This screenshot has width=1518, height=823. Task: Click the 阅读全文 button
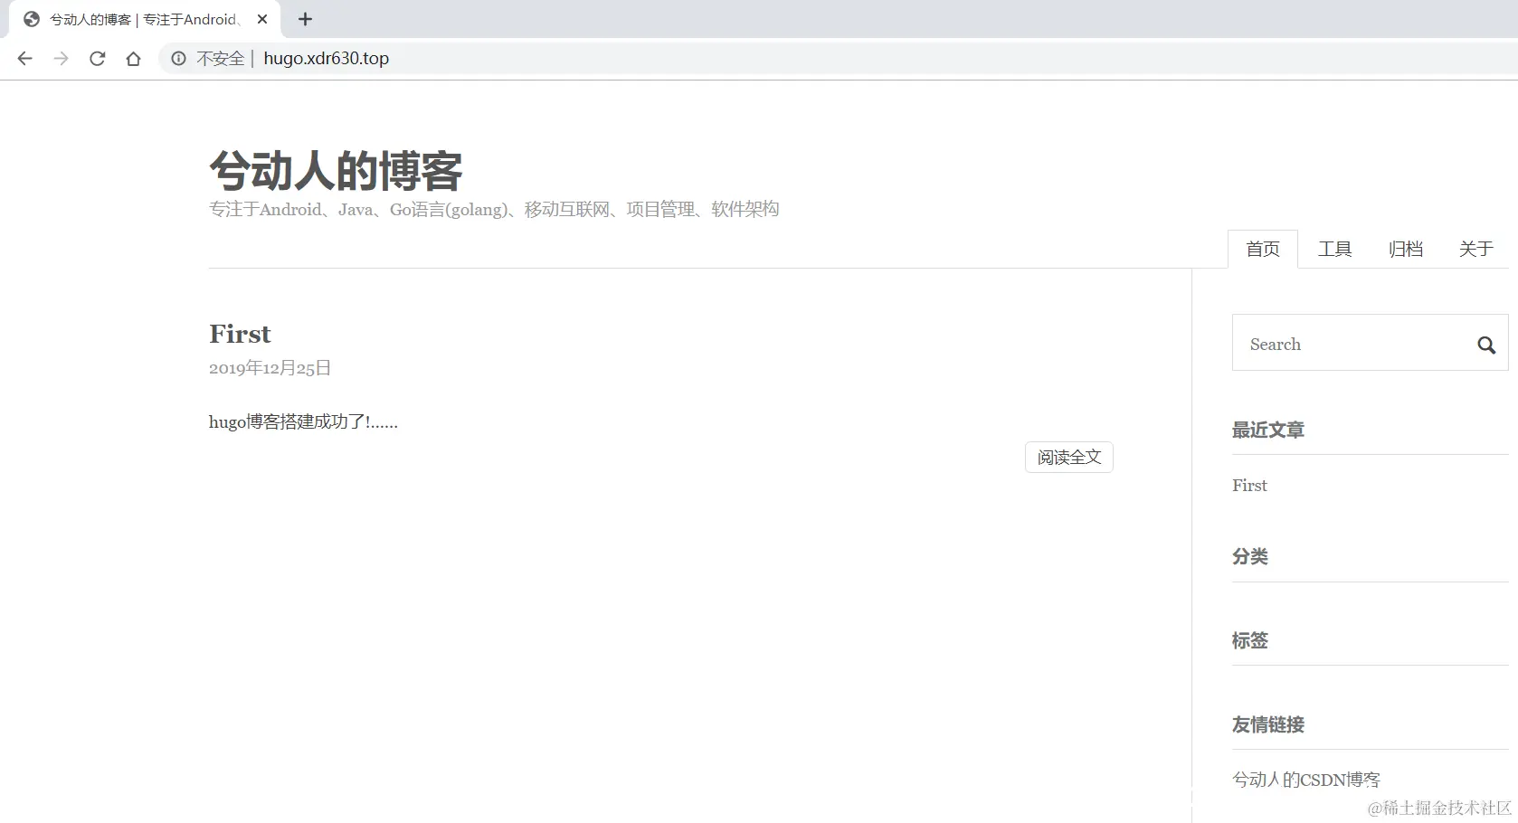point(1067,457)
